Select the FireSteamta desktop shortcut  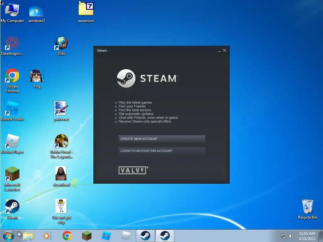point(12,209)
